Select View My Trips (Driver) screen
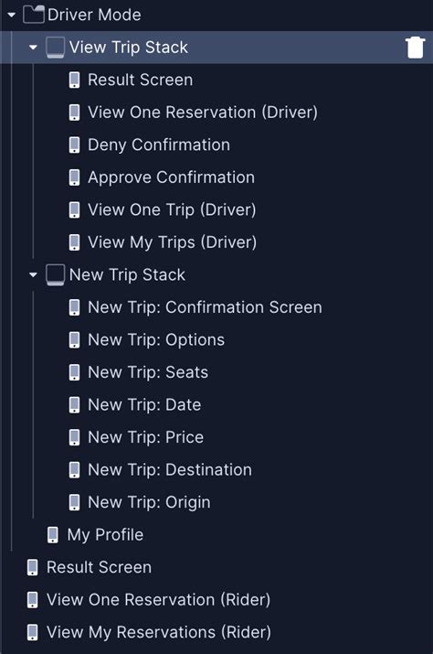The height and width of the screenshot is (654, 433). pos(172,242)
